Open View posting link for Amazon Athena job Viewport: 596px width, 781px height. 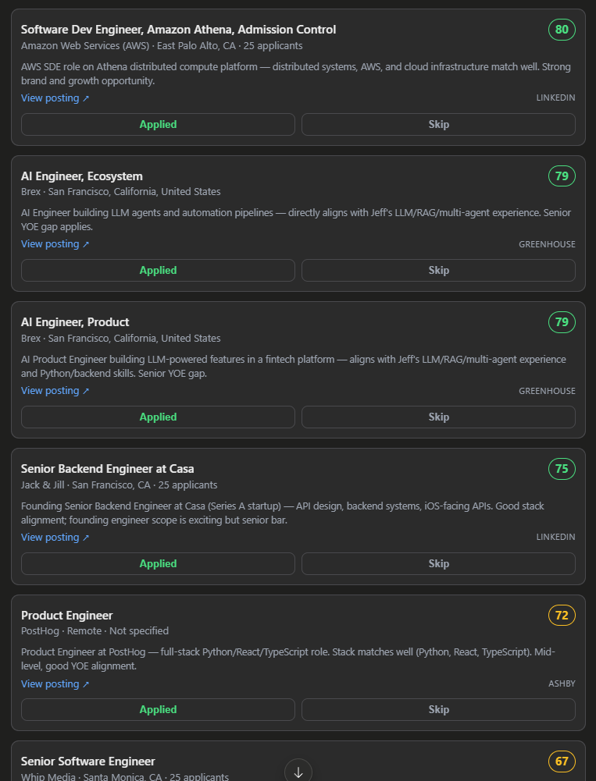point(55,98)
